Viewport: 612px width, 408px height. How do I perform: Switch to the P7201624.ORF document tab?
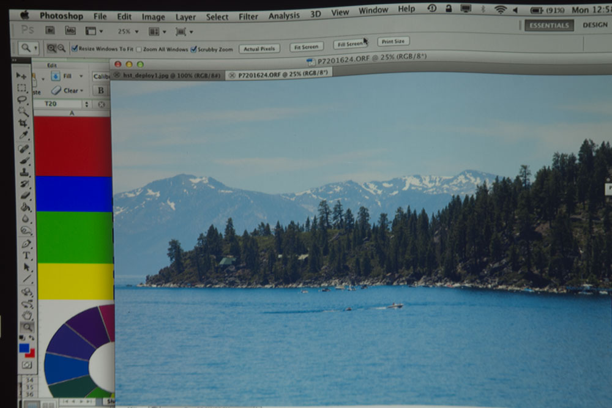pos(279,74)
